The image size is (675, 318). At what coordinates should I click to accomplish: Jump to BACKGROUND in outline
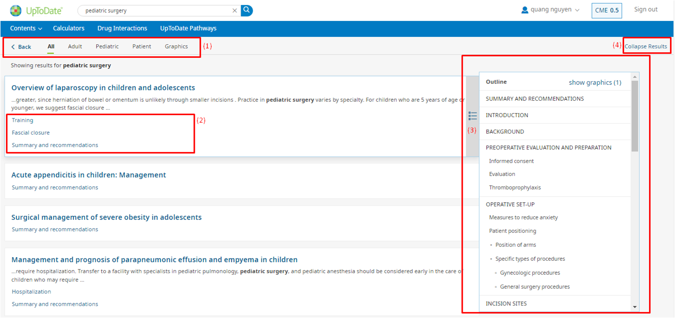[x=505, y=132]
